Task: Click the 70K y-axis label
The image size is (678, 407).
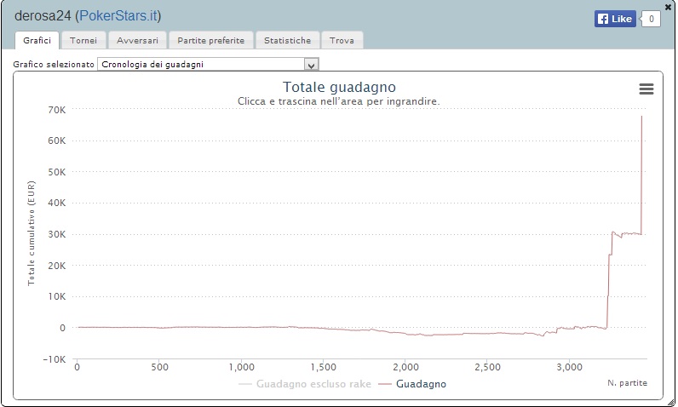Action: pos(57,110)
